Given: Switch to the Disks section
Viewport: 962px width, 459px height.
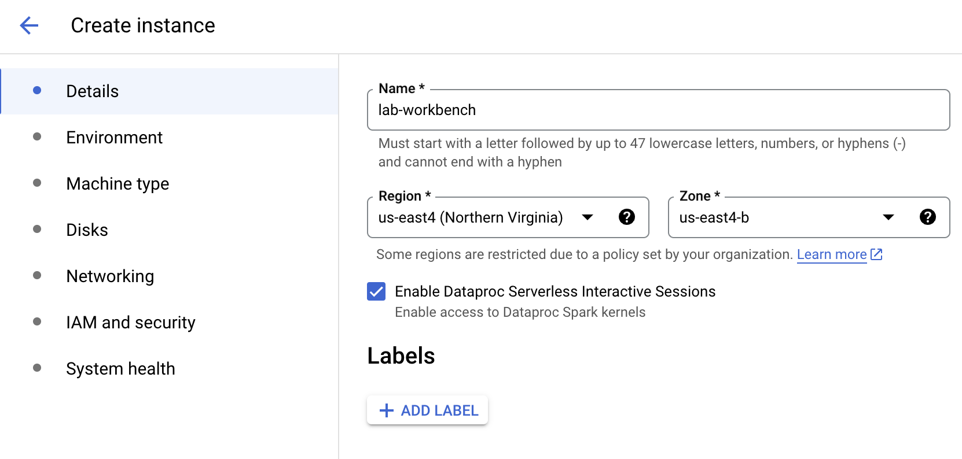Looking at the screenshot, I should pyautogui.click(x=87, y=230).
